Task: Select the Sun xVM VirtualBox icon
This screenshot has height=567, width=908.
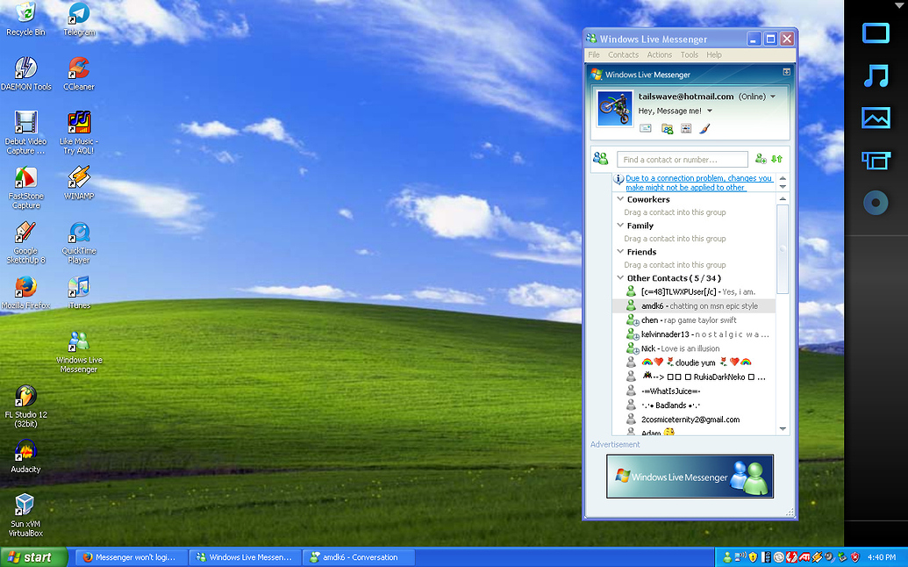Action: point(25,515)
